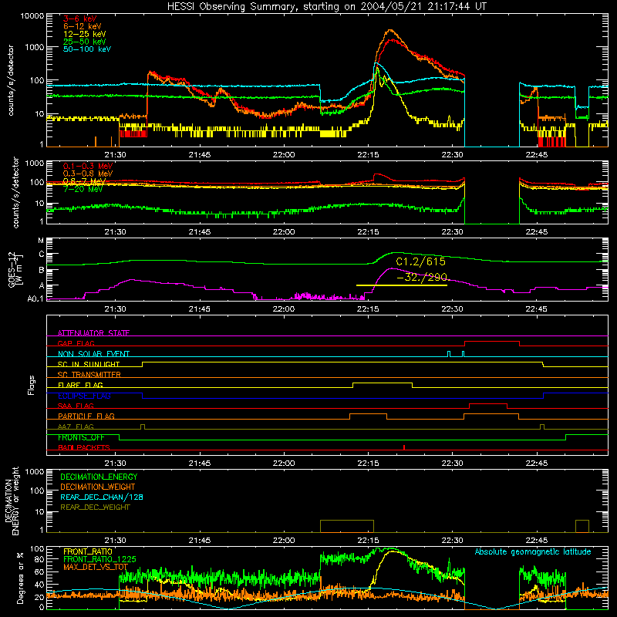Select the SC_TRANSMITTER flag label
617x617 pixels.
pos(89,375)
